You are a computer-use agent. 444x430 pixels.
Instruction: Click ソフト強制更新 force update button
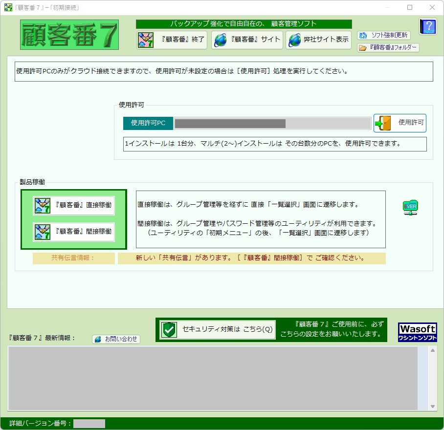pos(384,35)
